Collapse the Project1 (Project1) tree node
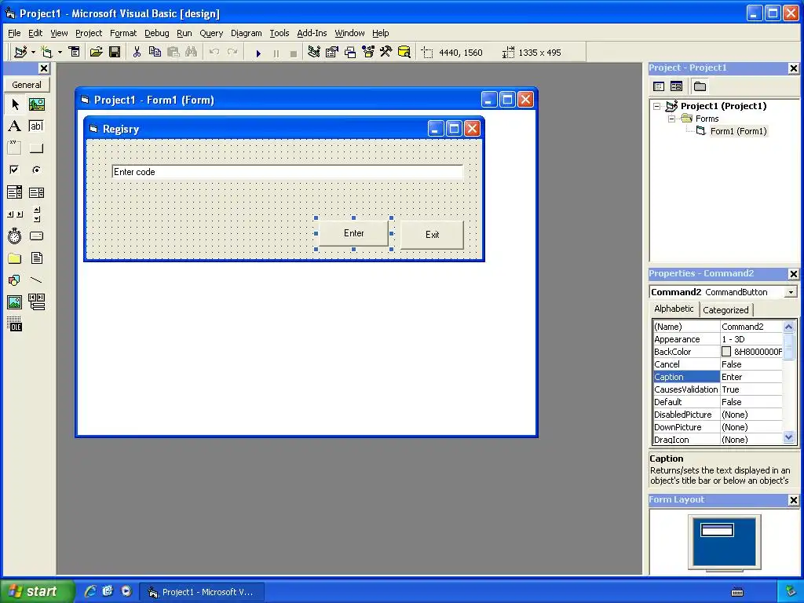Image resolution: width=804 pixels, height=603 pixels. pos(657,106)
